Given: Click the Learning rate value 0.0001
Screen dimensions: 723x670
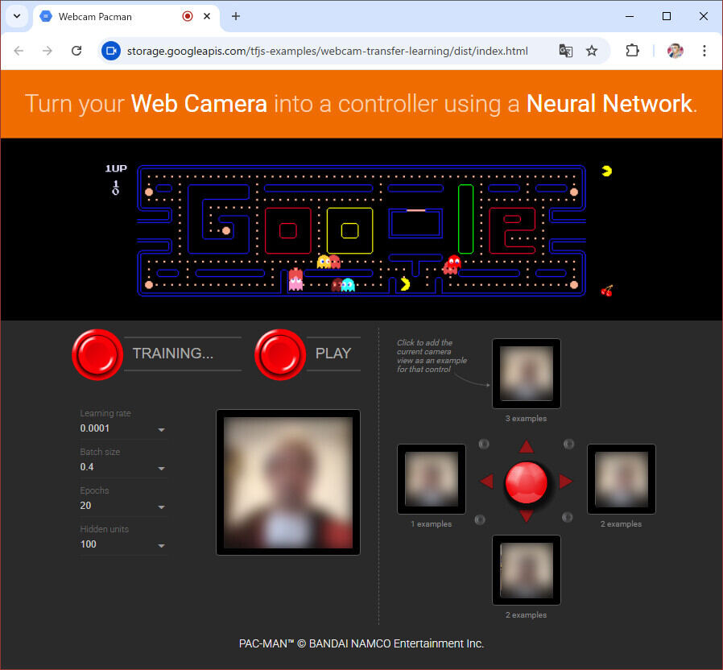Looking at the screenshot, I should point(94,428).
